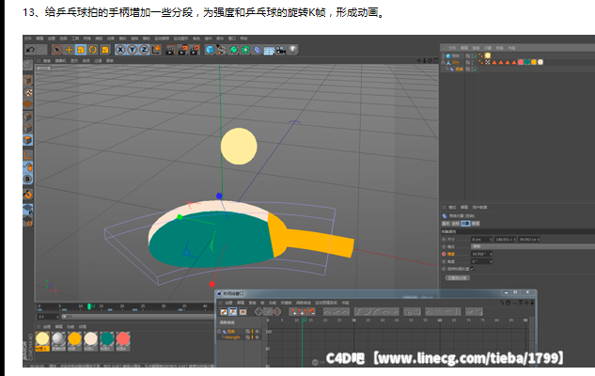Open the bend mode dropdown
This screenshot has width=595, height=376.
[533, 247]
